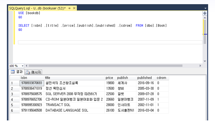Click the price column header
The width and height of the screenshot is (215, 124).
[110, 78]
